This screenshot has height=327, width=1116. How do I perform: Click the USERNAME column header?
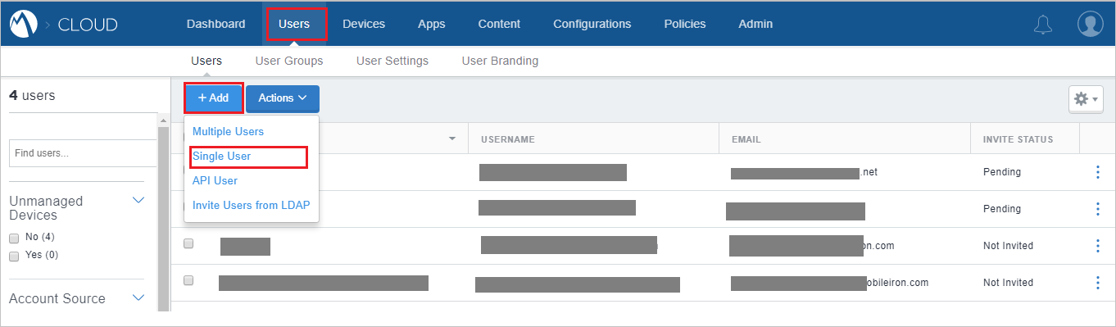pos(508,139)
